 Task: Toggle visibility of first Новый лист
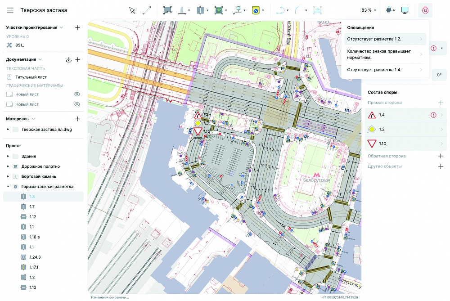coord(77,94)
